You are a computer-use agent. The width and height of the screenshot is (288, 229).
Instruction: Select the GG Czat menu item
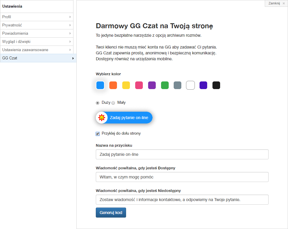click(x=38, y=58)
